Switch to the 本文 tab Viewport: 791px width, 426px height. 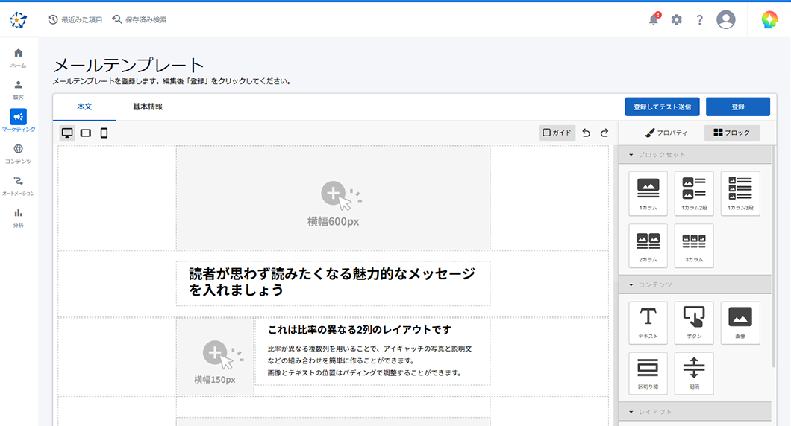click(x=84, y=106)
